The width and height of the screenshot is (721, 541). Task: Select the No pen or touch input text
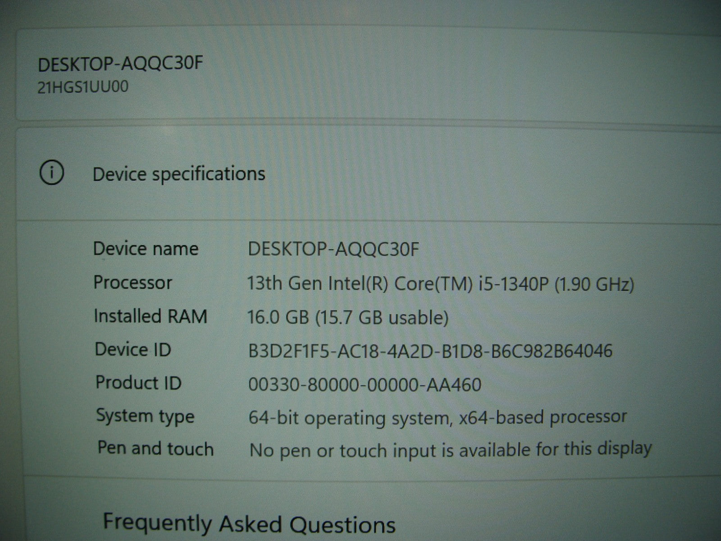450,449
